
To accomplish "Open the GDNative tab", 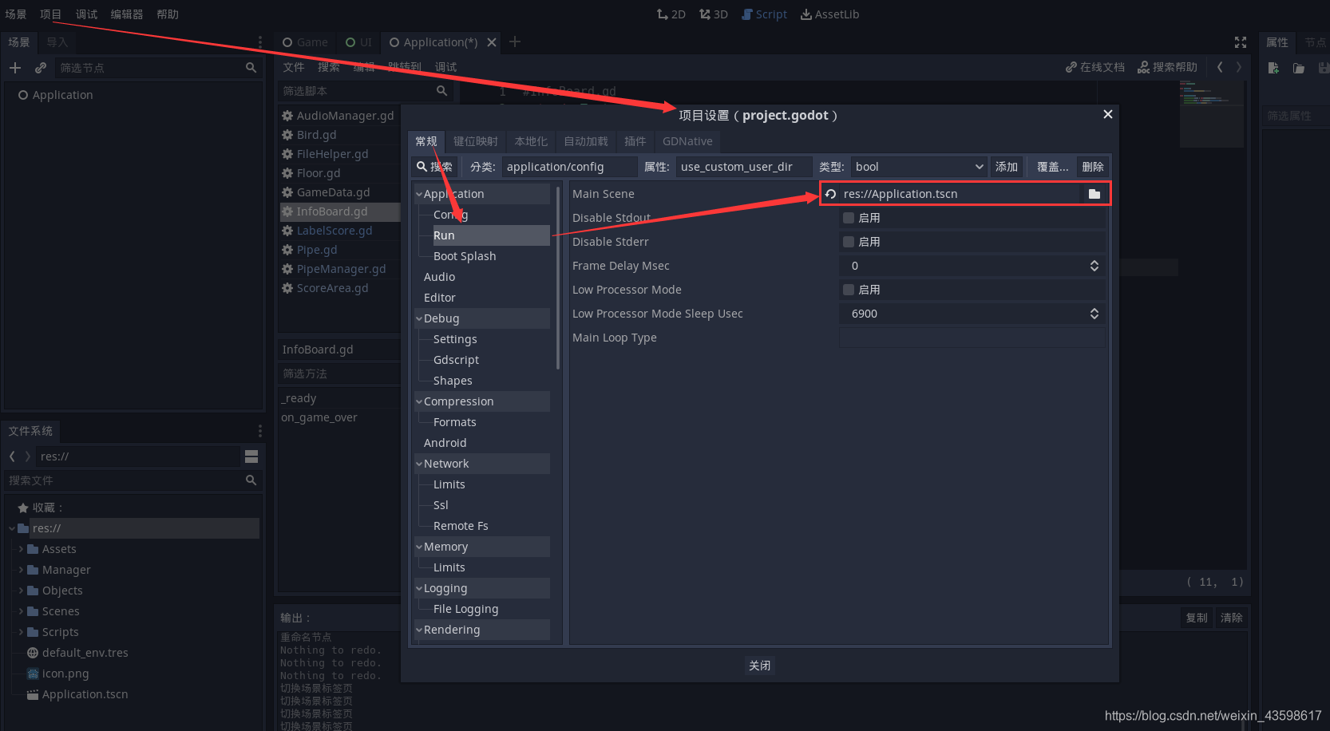I will (687, 141).
